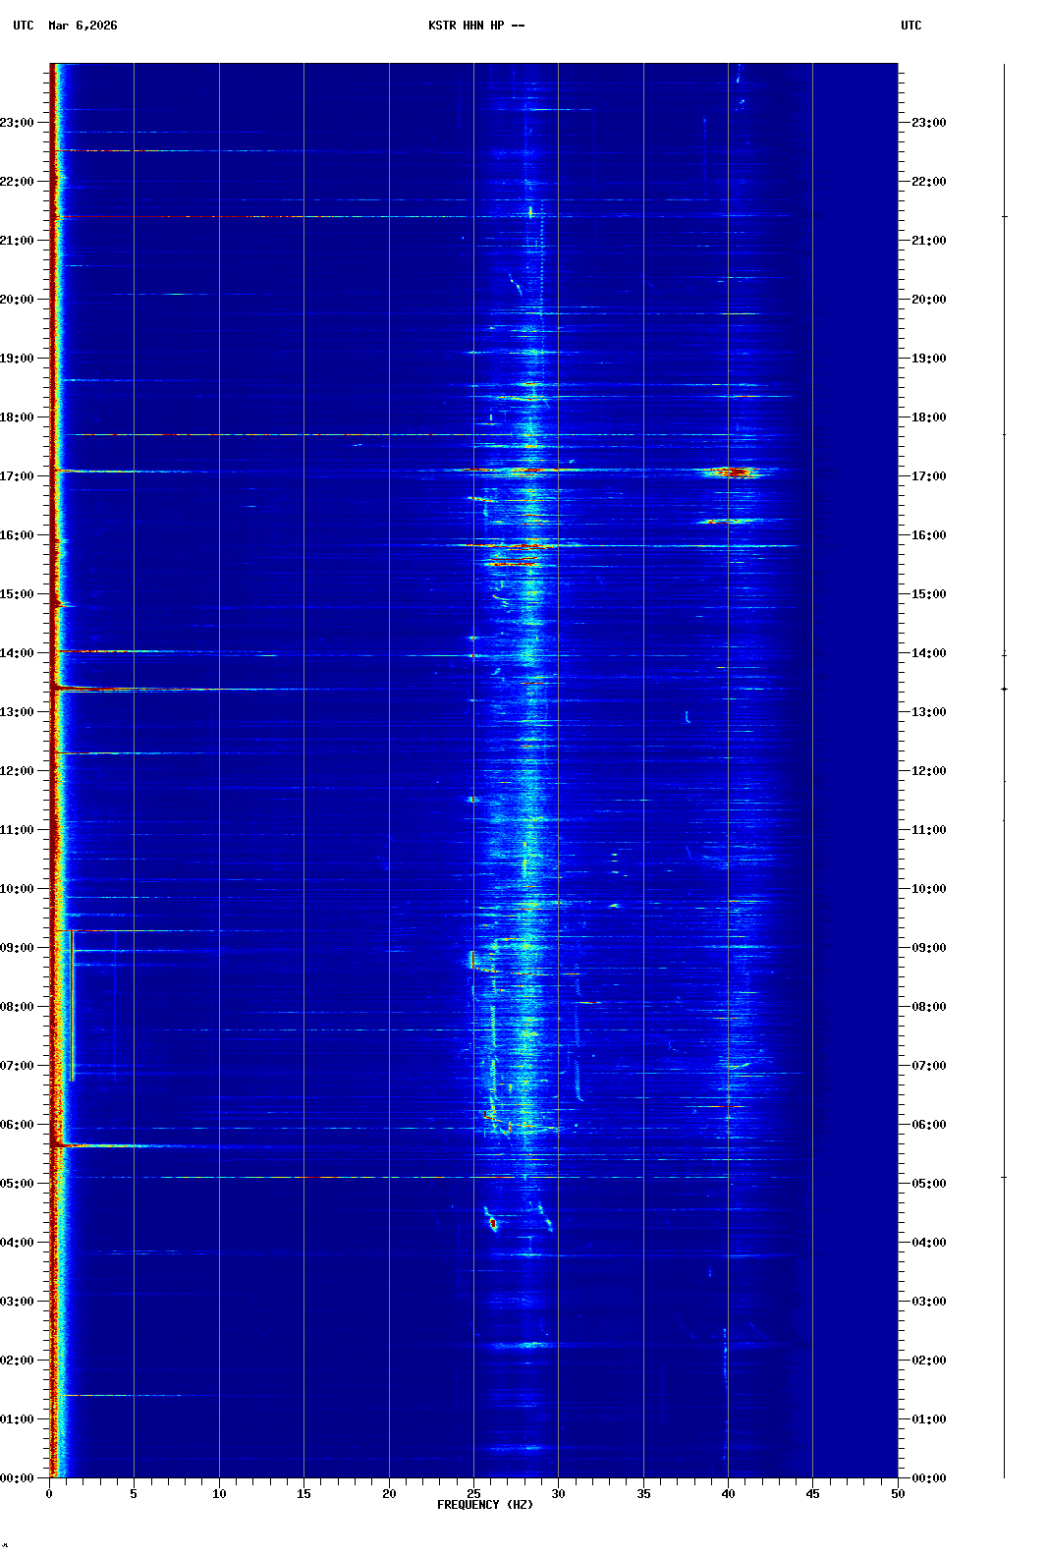Select the 17:00 time label on left axis
The height and width of the screenshot is (1556, 1047).
[18, 476]
